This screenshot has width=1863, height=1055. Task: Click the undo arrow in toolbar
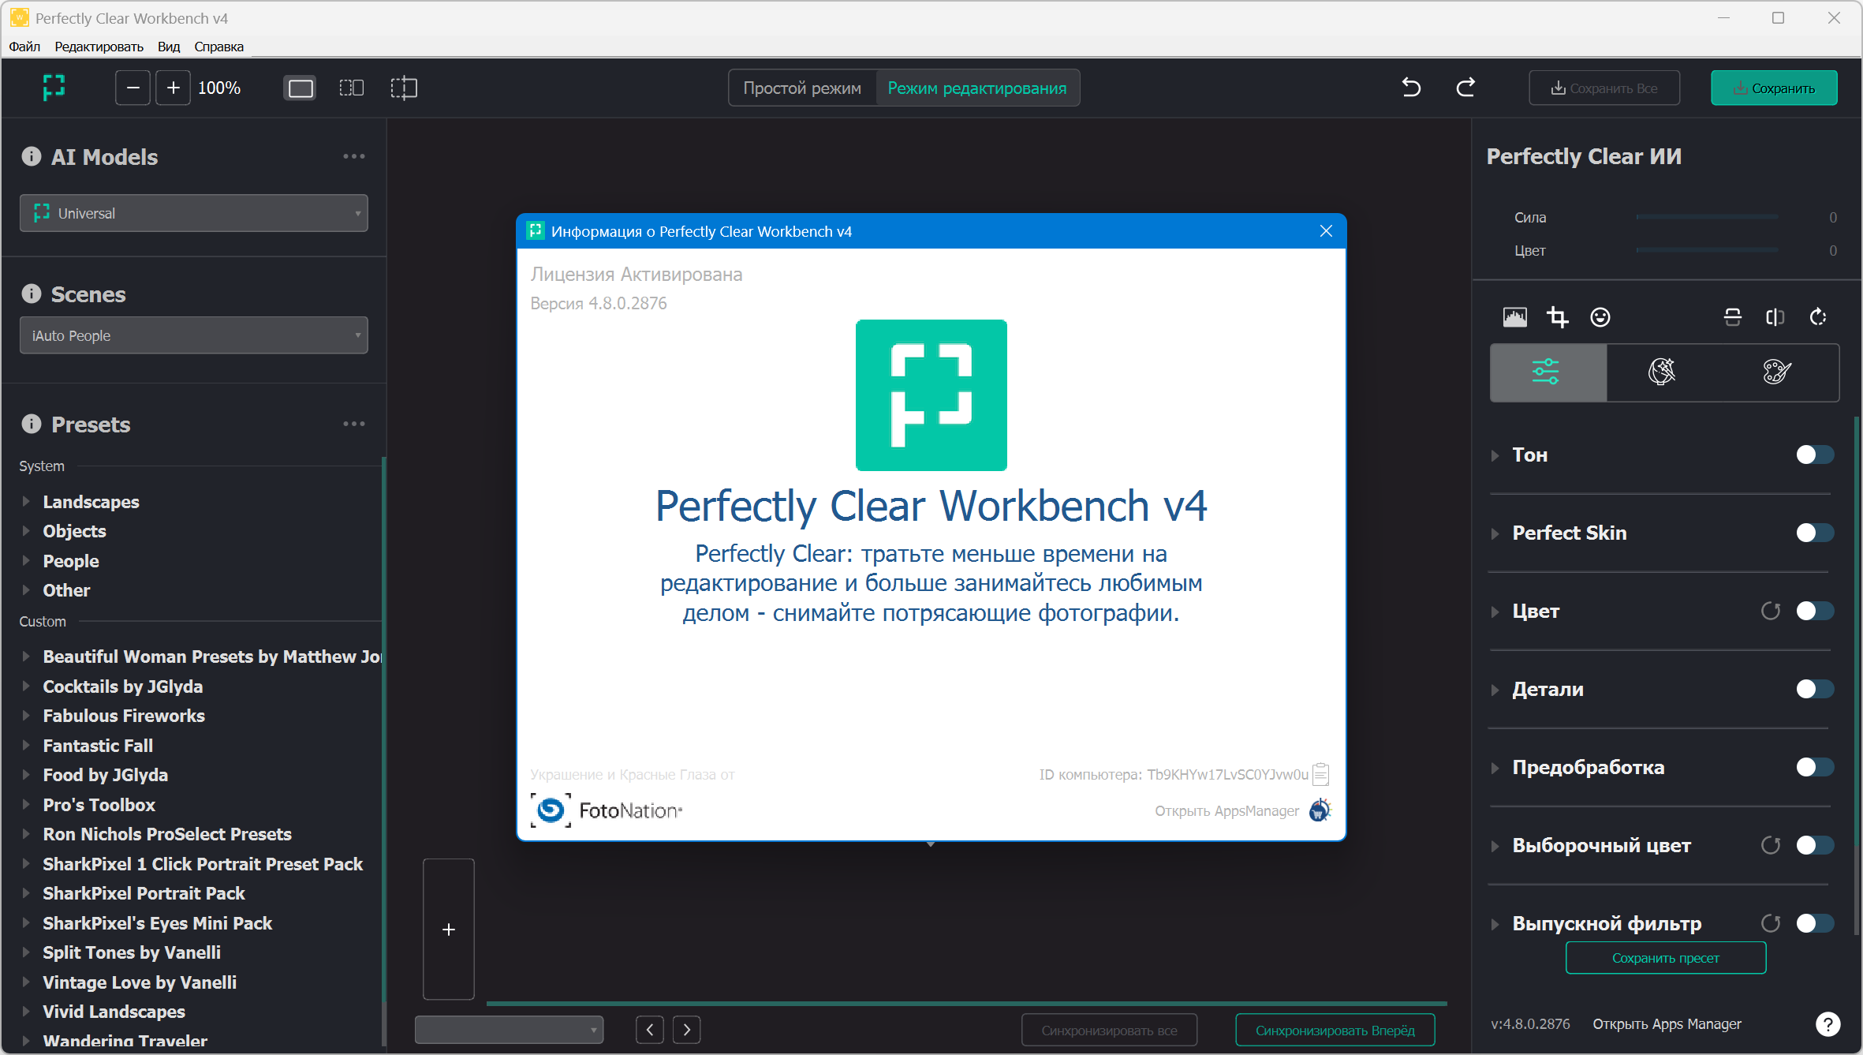pos(1411,88)
